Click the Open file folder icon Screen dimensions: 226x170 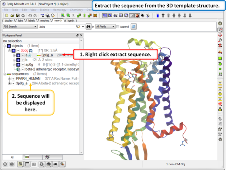click(x=12, y=16)
